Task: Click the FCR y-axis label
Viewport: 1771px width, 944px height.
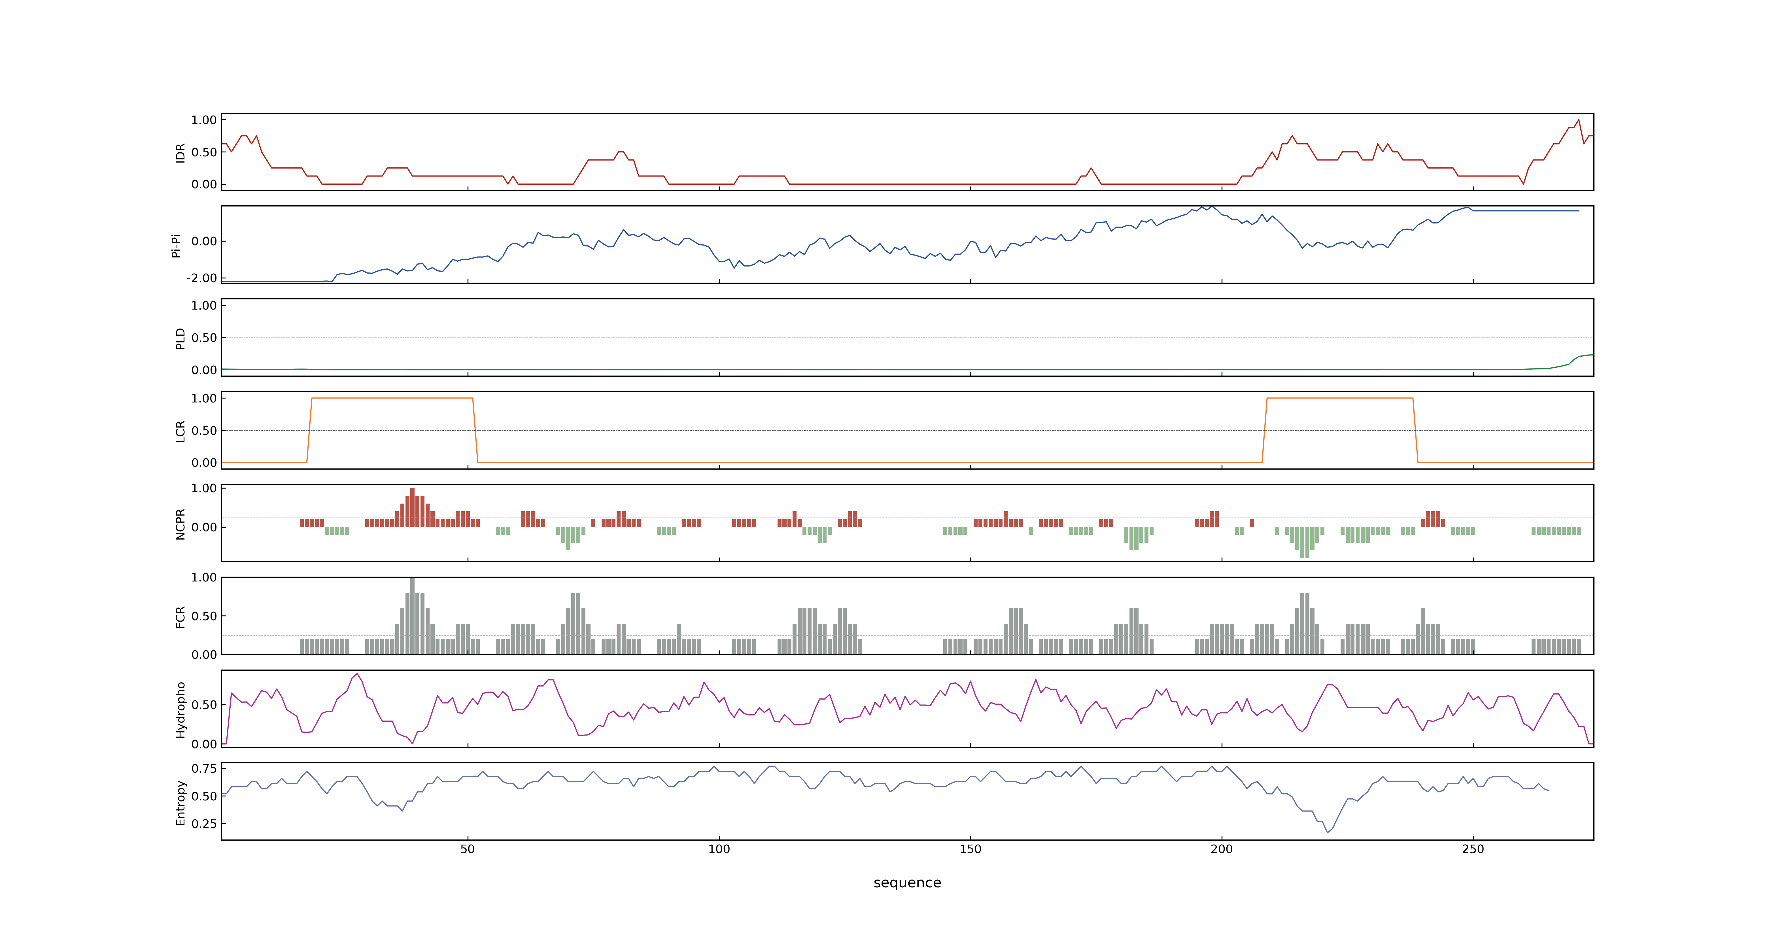Action: (x=180, y=616)
